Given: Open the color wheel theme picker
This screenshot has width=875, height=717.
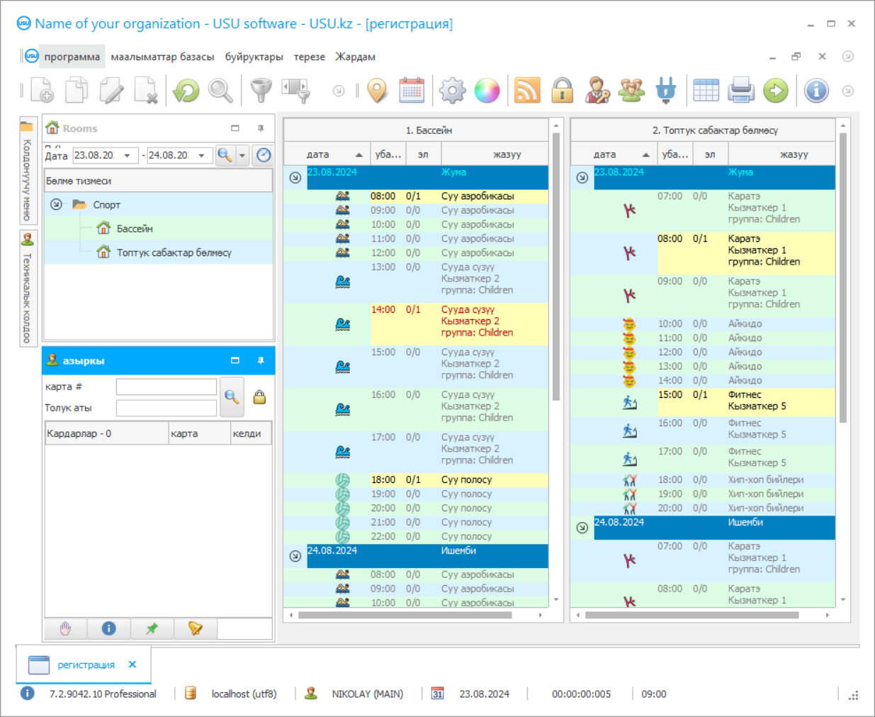Looking at the screenshot, I should 487,91.
